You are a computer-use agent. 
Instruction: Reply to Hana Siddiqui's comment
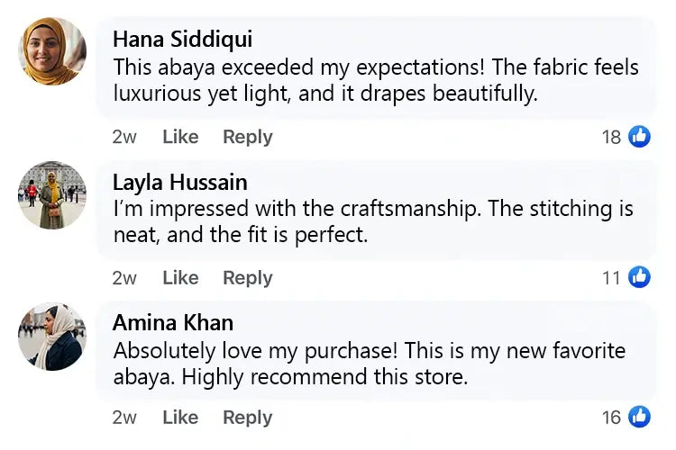248,137
